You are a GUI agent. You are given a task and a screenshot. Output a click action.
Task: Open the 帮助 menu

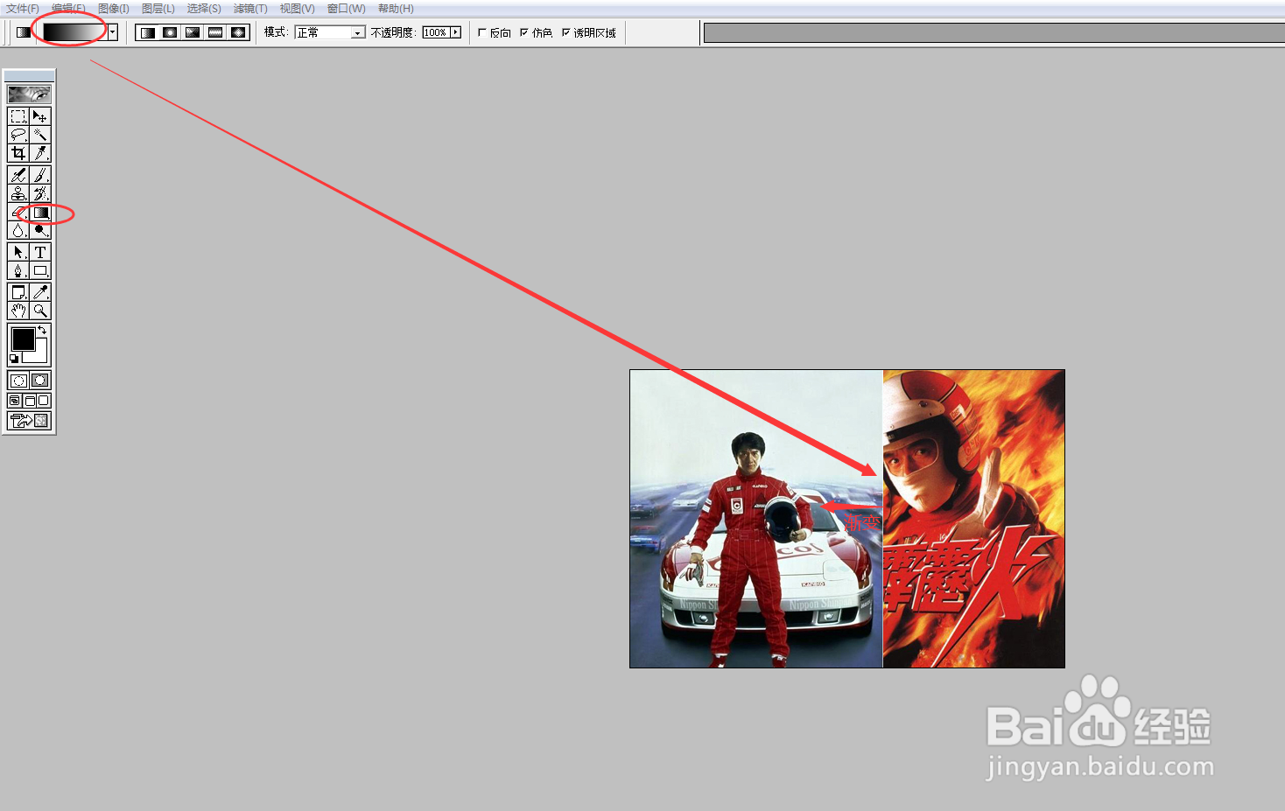point(397,9)
